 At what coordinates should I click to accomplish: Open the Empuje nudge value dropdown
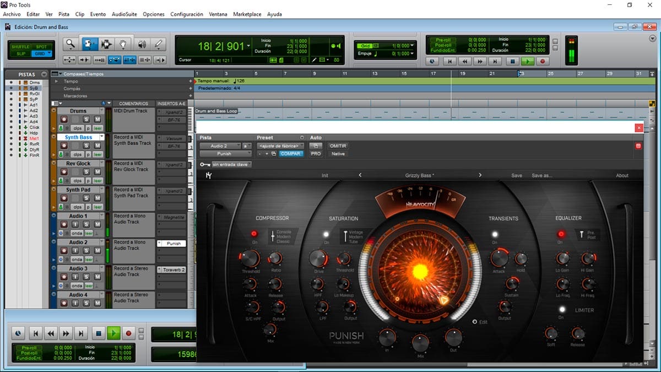(413, 53)
